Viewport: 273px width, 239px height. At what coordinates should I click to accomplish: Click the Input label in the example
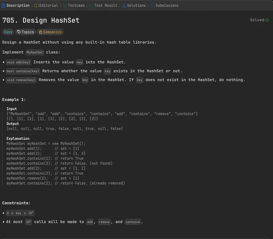coord(12,109)
